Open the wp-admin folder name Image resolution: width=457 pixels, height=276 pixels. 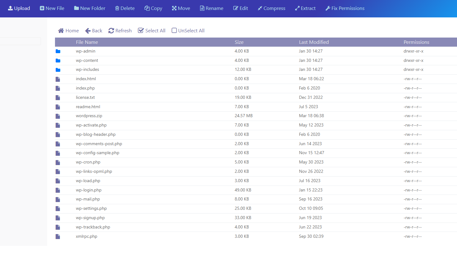tap(85, 51)
